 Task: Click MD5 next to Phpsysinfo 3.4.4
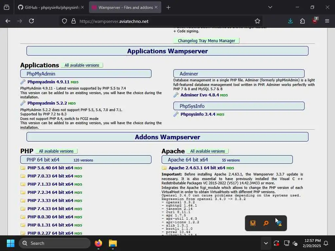tap(220, 115)
